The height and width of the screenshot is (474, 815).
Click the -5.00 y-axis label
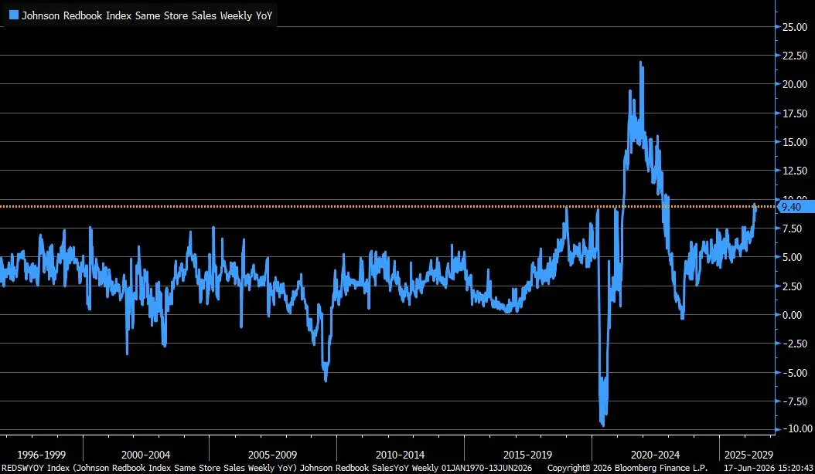(795, 373)
